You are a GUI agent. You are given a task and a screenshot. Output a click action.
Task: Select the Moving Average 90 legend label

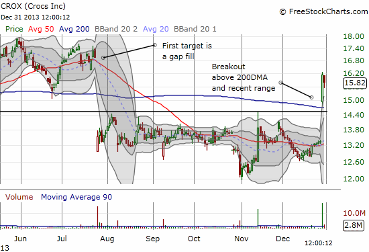(x=76, y=197)
